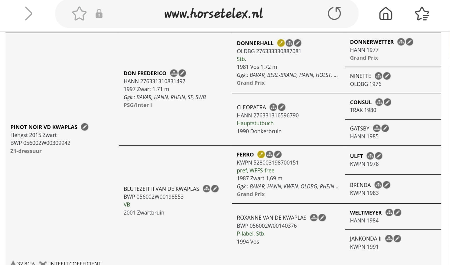
Task: Open pedigree tree icon next to Don Frederico
Action: (174, 73)
